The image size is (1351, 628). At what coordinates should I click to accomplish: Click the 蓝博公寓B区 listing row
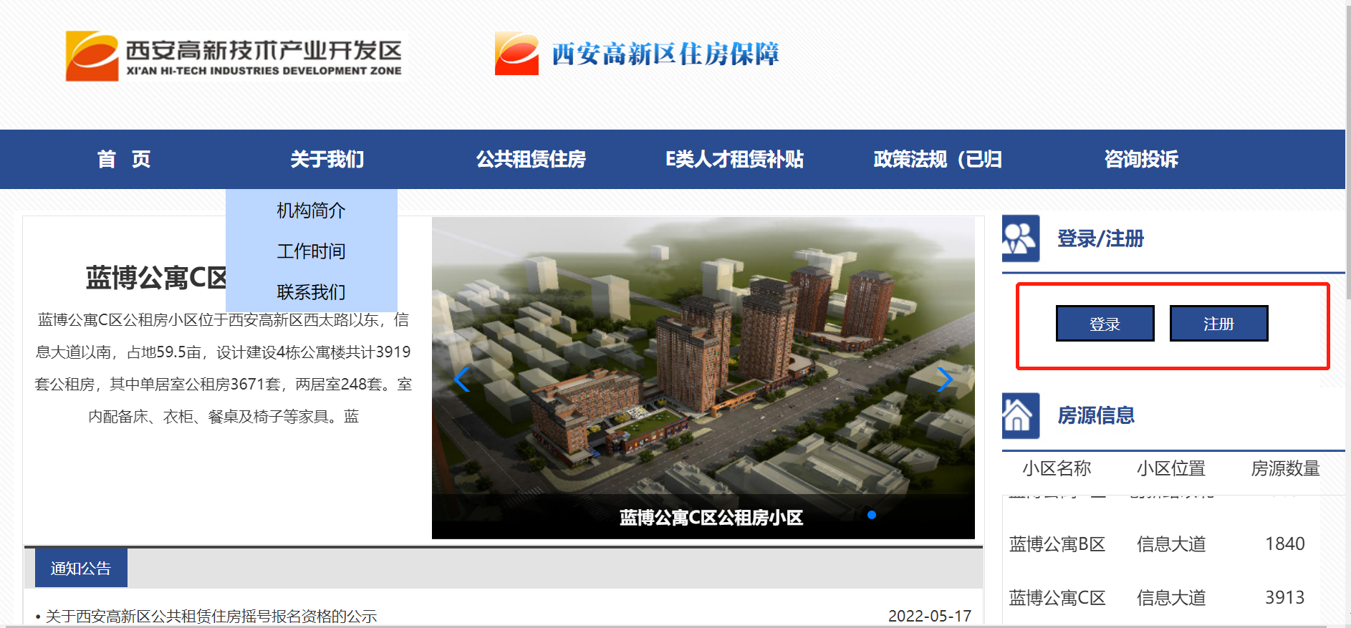click(x=1160, y=544)
